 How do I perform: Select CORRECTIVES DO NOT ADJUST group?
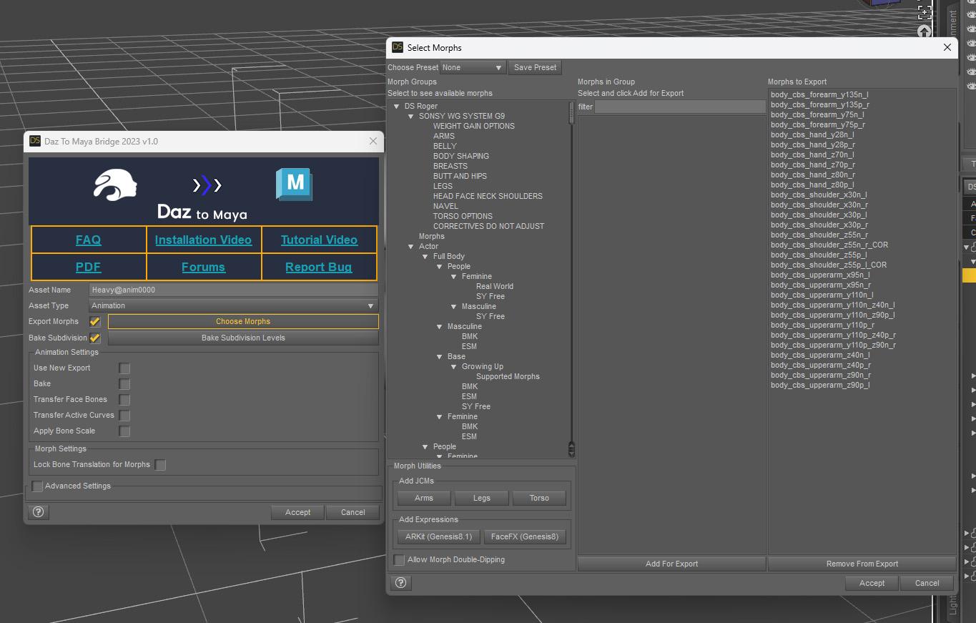[488, 226]
